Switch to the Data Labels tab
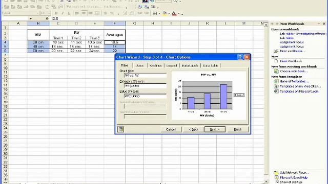328x184 pixels. (x=190, y=65)
